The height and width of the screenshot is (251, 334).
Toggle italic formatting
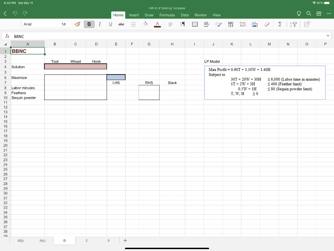[100, 24]
